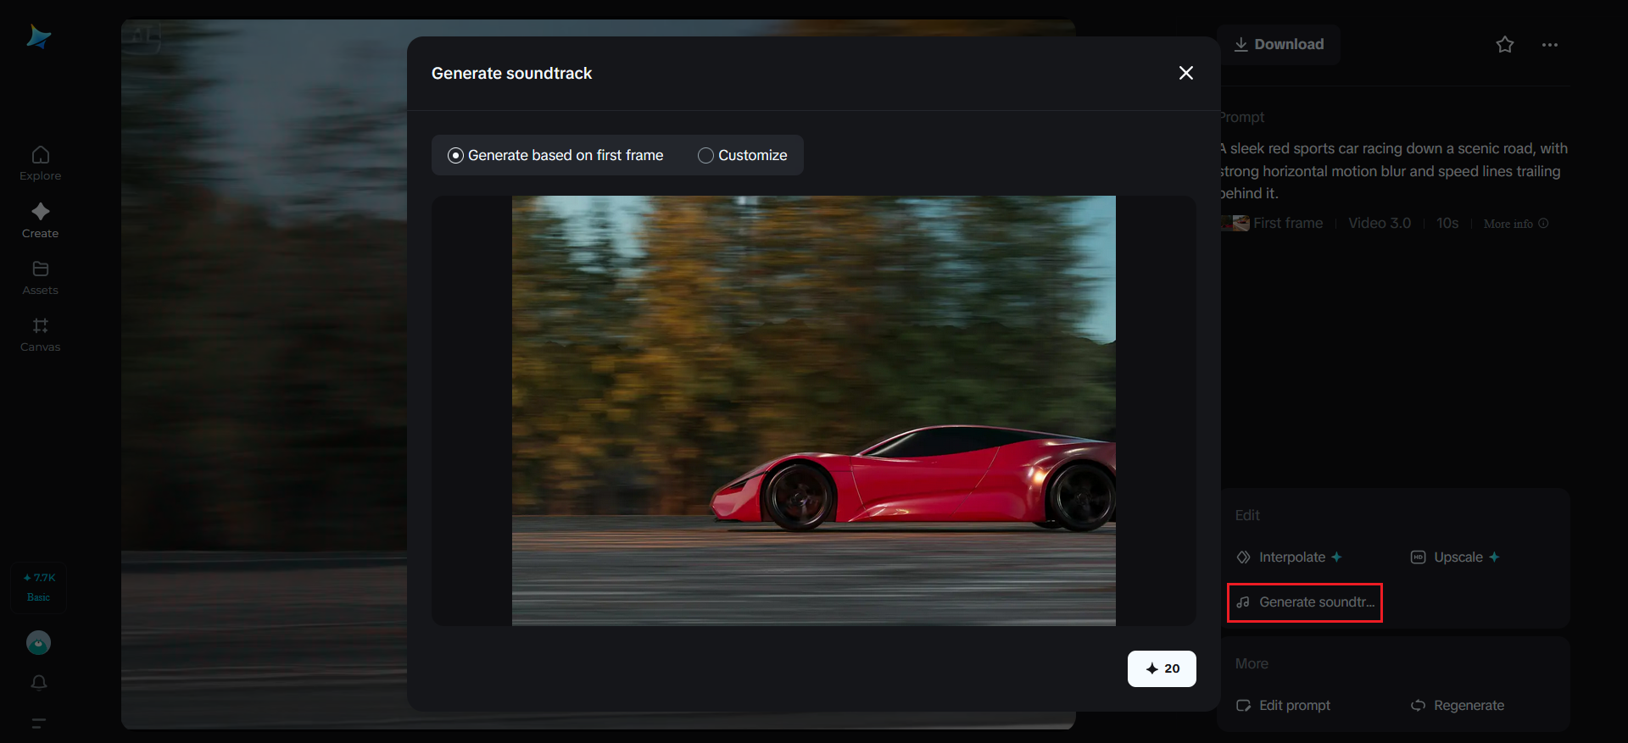
Task: Click the sidebar menu icon below notifications
Action: 39,724
